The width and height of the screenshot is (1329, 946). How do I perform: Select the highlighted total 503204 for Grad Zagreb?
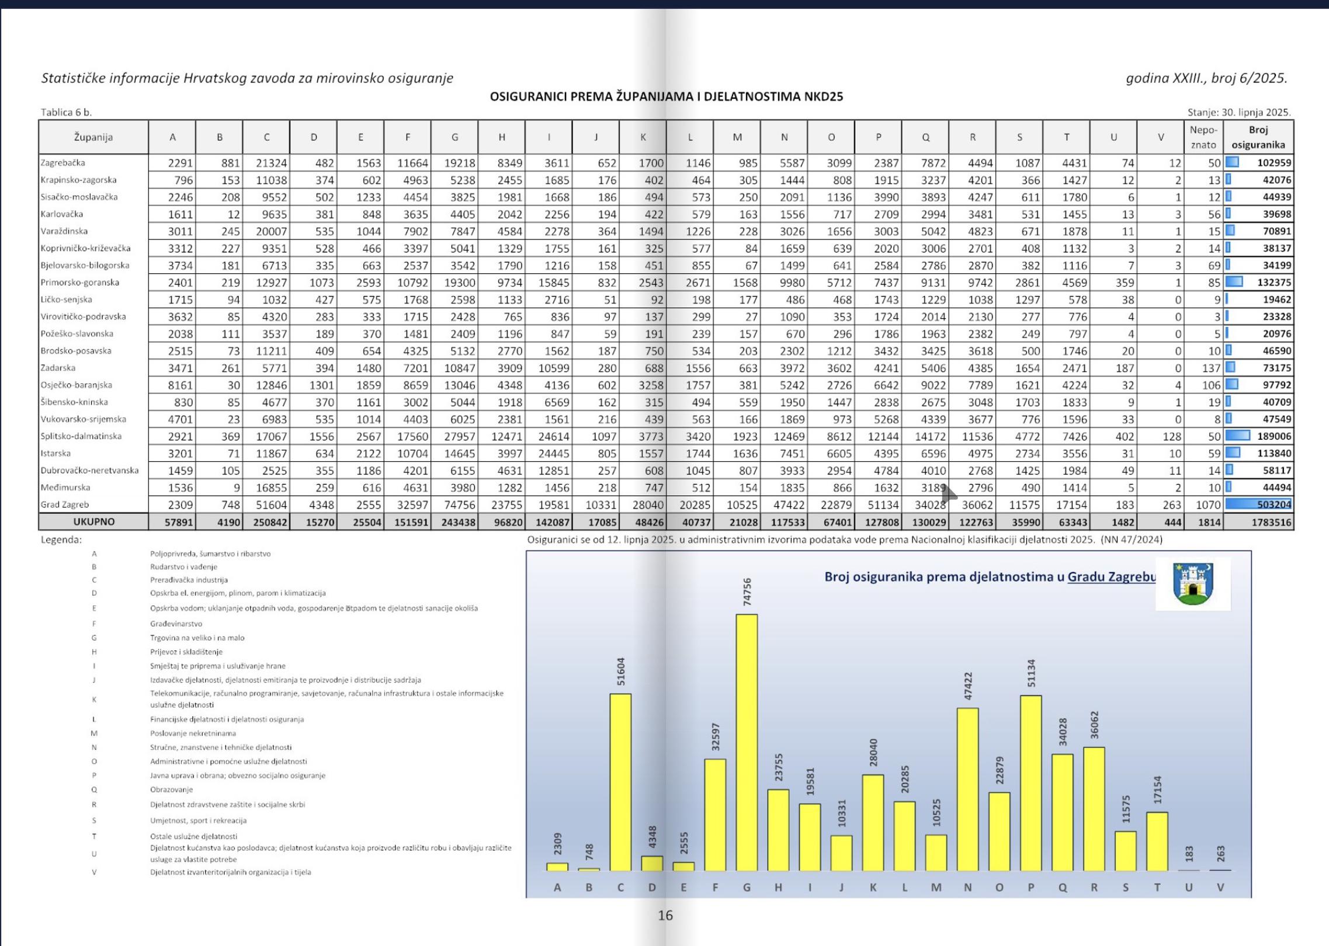click(1274, 505)
